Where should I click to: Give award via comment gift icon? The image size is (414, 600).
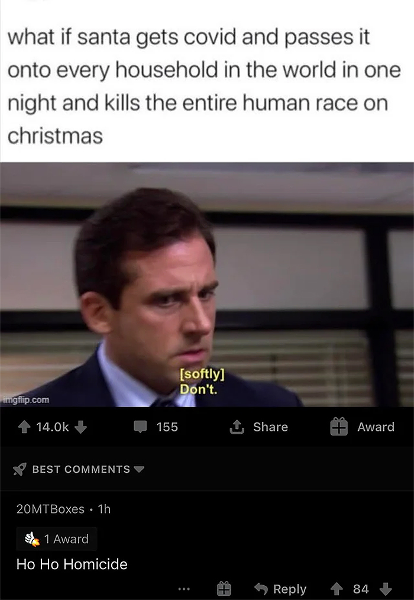coord(224,589)
